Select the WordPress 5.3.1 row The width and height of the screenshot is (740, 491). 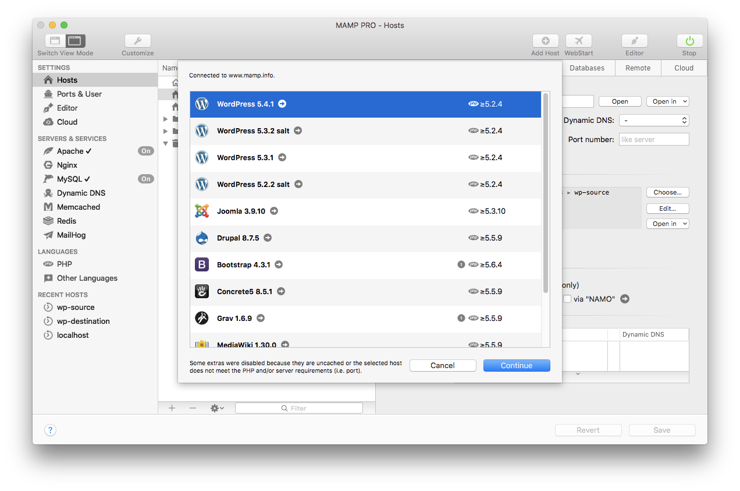pyautogui.click(x=365, y=158)
